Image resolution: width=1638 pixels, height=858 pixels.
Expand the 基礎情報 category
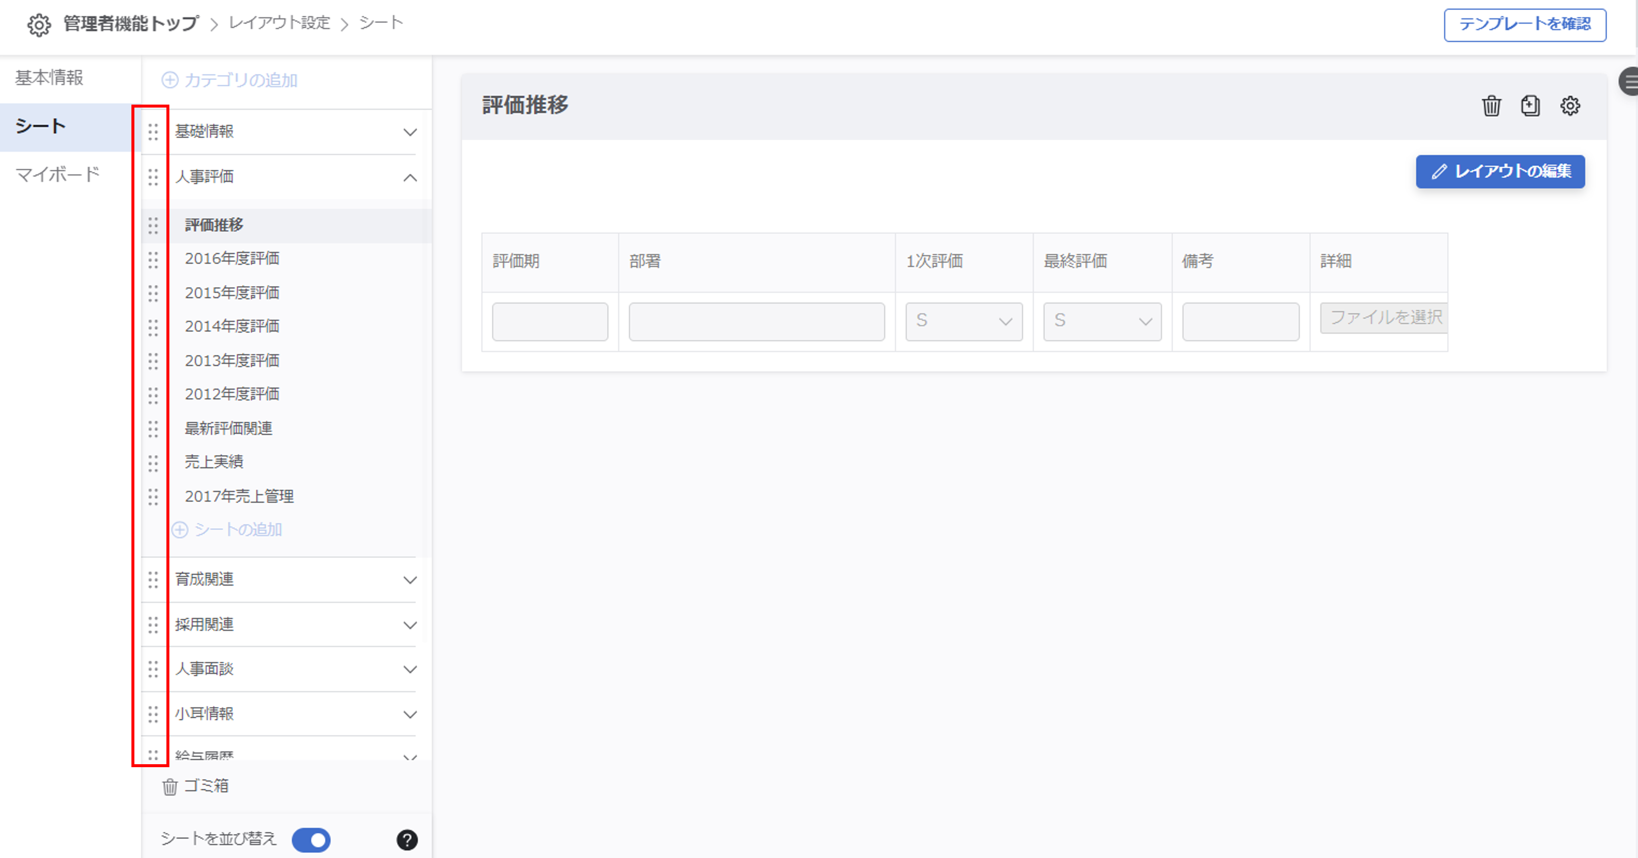point(410,132)
